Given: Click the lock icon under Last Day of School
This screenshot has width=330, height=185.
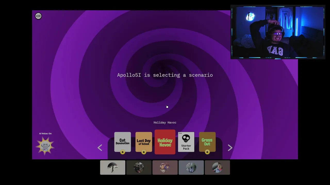Looking at the screenshot, I should pyautogui.click(x=144, y=152).
